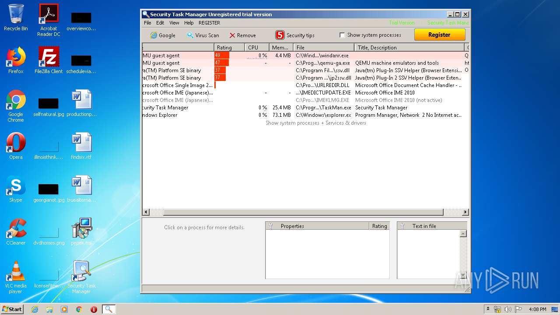Select the TaskMan.exe process row

pyautogui.click(x=305, y=108)
